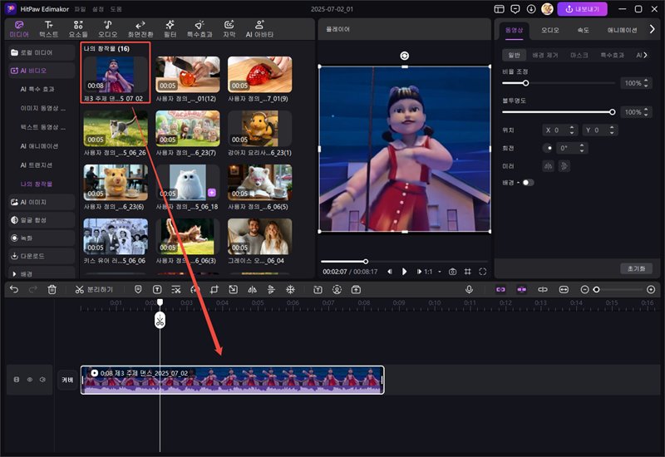Click the horizontal mirror icon in timeline toolbar
Image resolution: width=665 pixels, height=457 pixels.
[253, 289]
